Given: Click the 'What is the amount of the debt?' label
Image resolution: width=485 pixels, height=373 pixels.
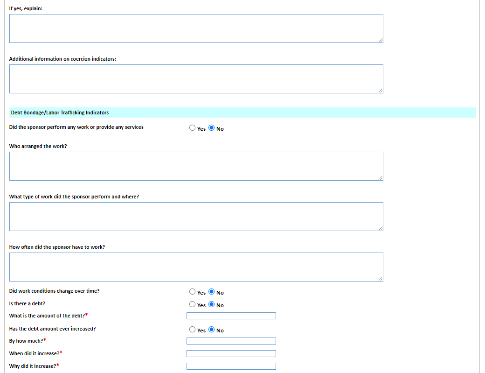Looking at the screenshot, I should point(48,316).
